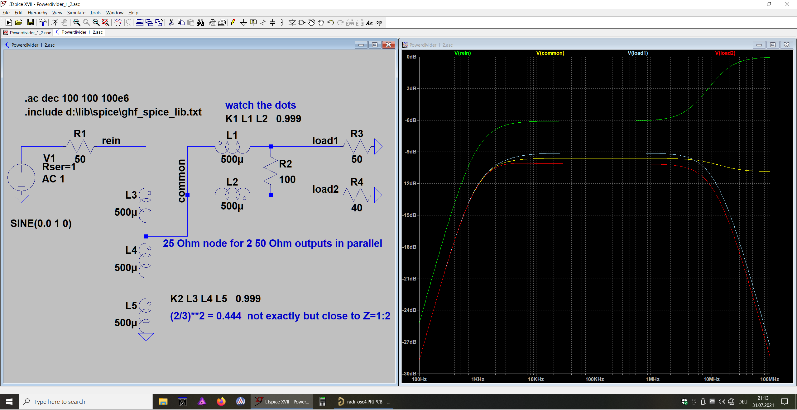The height and width of the screenshot is (410, 797).
Task: Click the Zoom to Fit icon with red X
Action: (x=106, y=22)
